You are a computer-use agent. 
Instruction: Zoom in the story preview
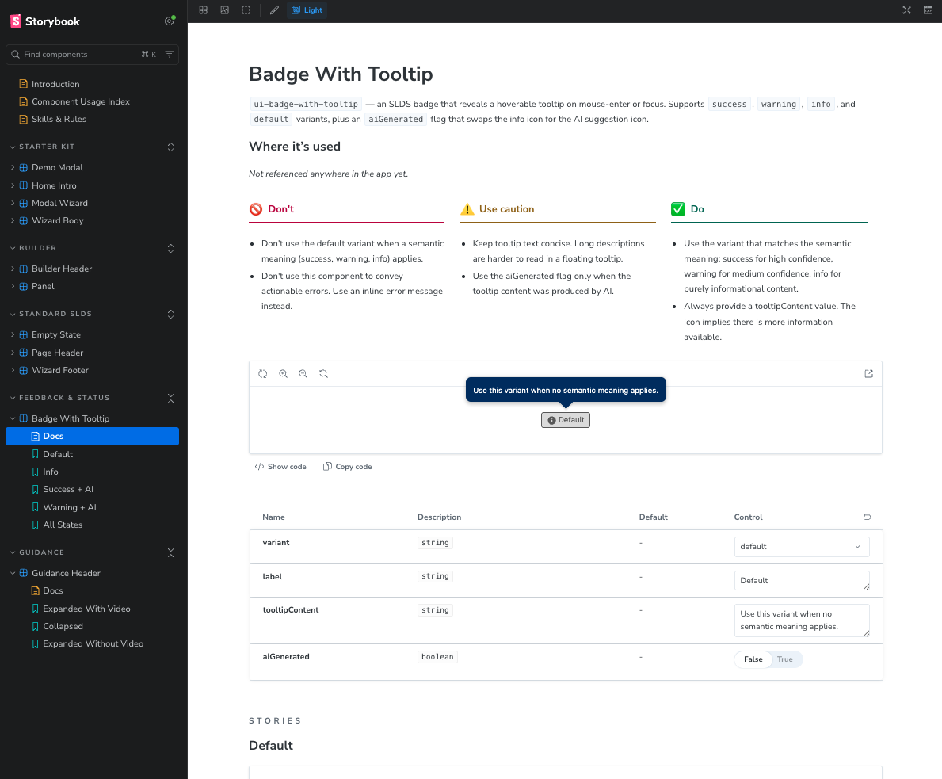pos(284,374)
